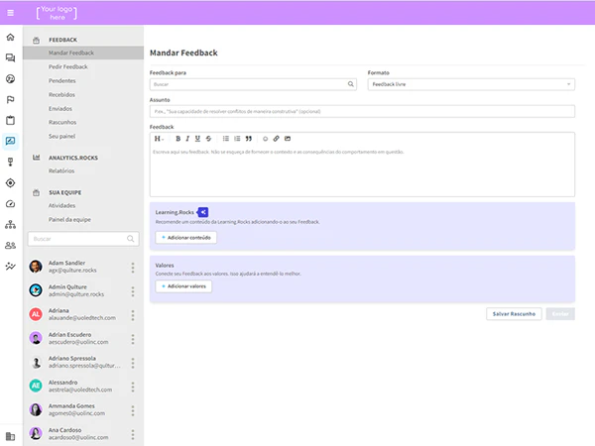Insert a link in feedback editor
The image size is (595, 446).
click(x=277, y=139)
